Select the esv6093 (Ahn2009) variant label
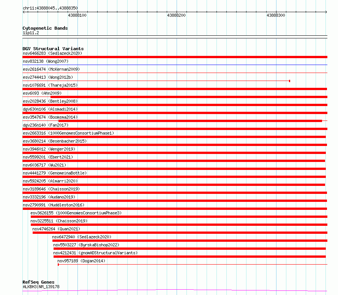This screenshot has width=338, height=295. [x=42, y=93]
